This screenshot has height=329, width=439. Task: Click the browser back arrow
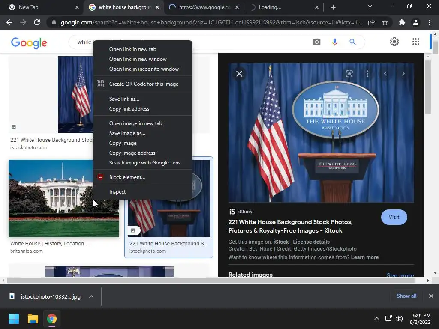(x=9, y=22)
